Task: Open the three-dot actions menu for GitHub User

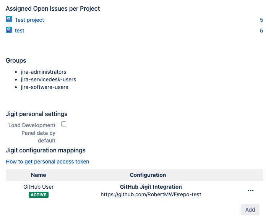Action: click(x=251, y=191)
